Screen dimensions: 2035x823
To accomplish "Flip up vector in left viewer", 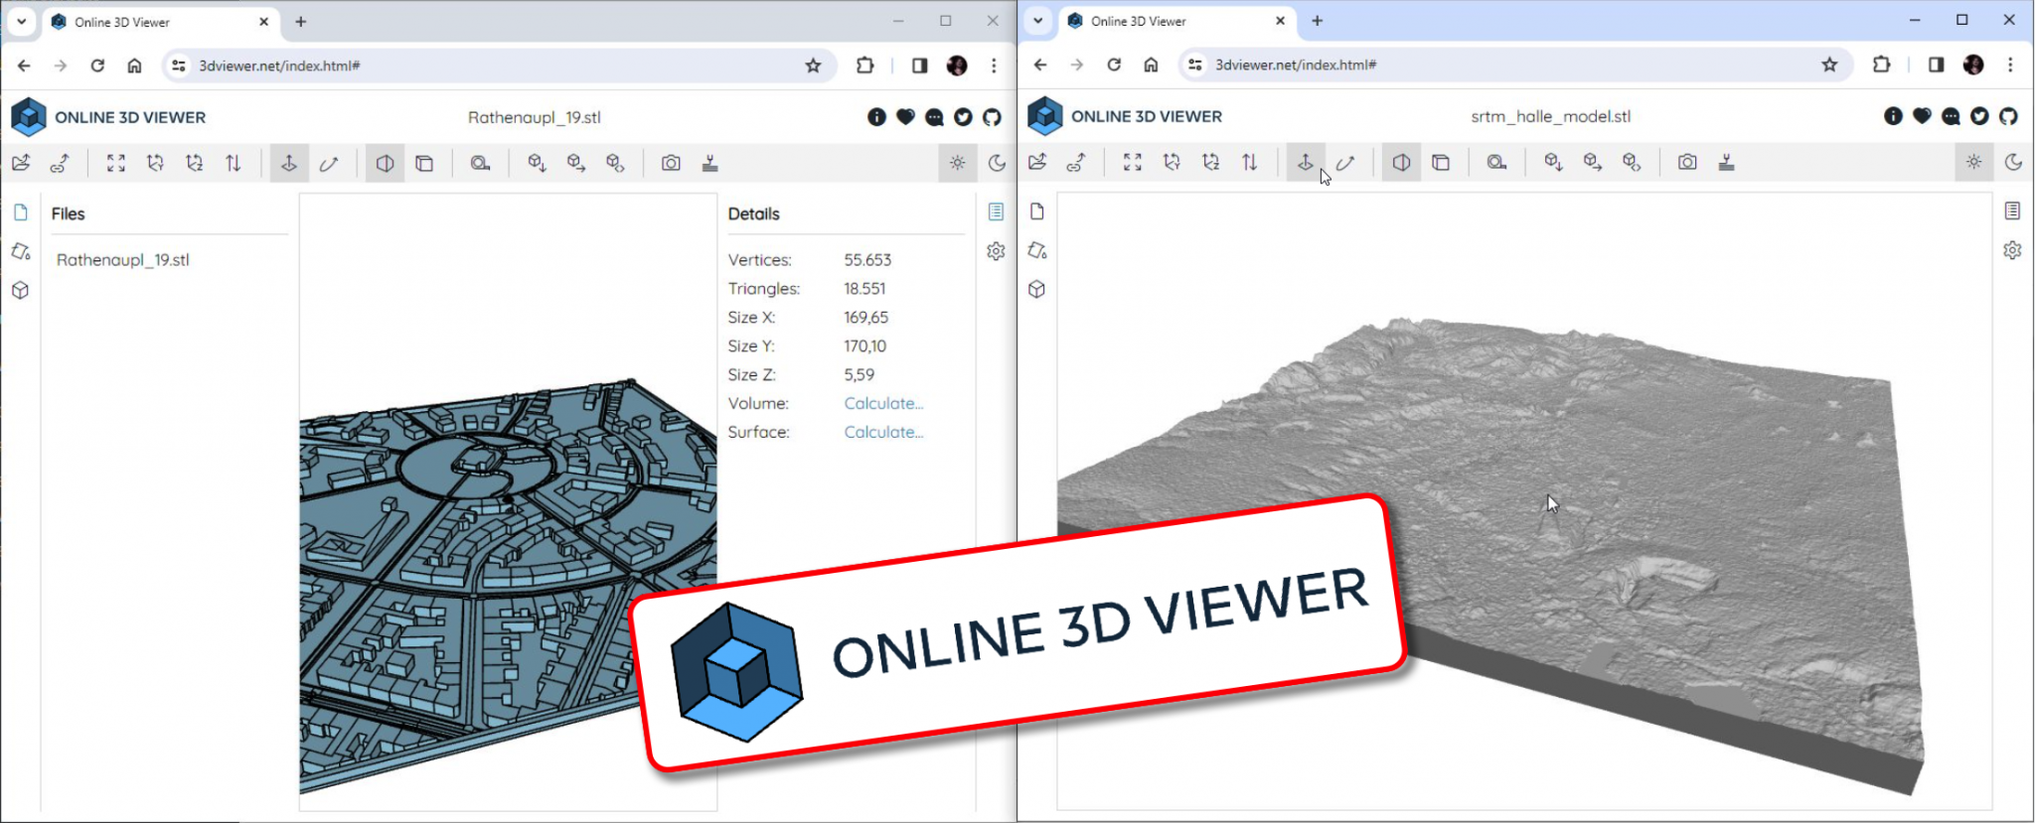I will click(x=233, y=163).
